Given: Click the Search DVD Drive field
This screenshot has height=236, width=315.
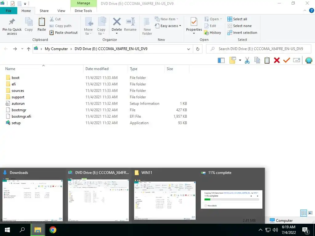Looking at the screenshot, I should (x=259, y=49).
